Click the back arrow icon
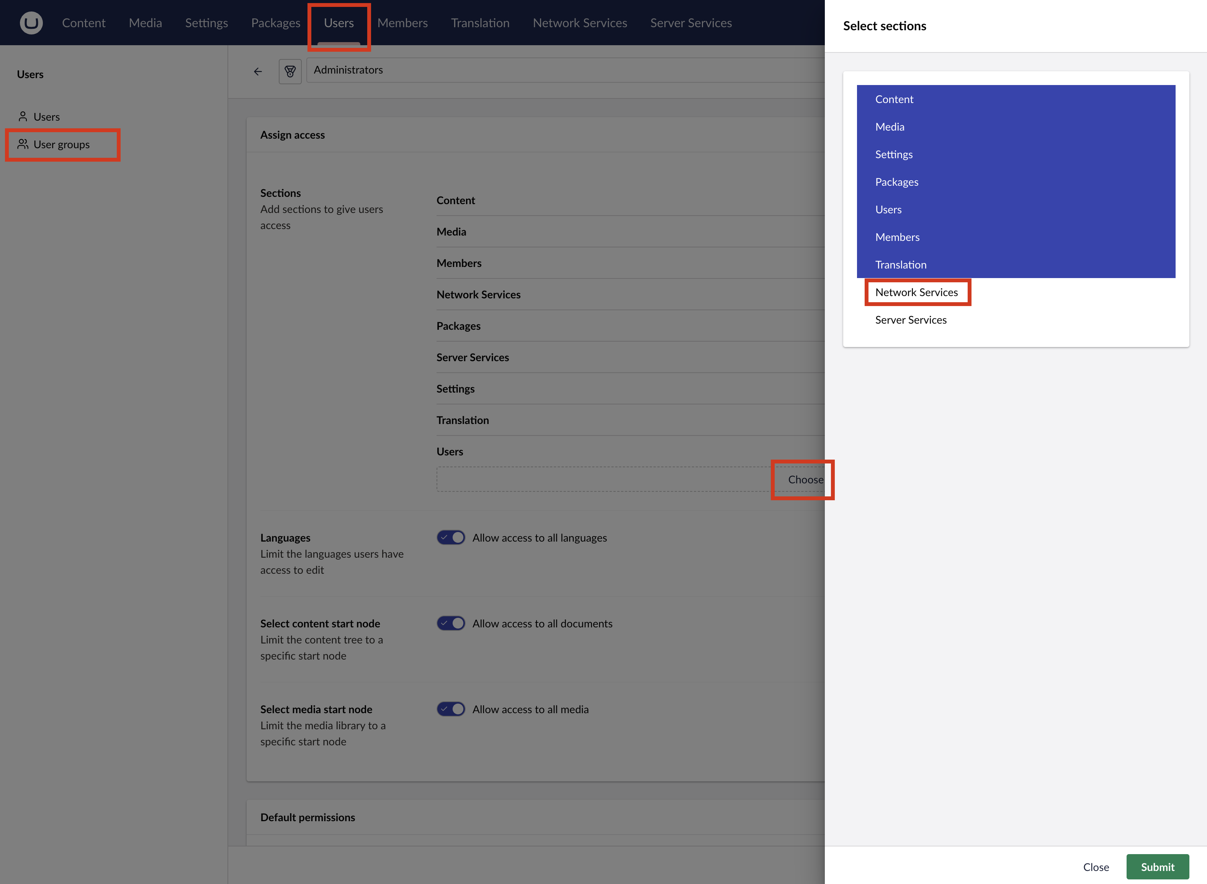The height and width of the screenshot is (884, 1207). pyautogui.click(x=258, y=71)
